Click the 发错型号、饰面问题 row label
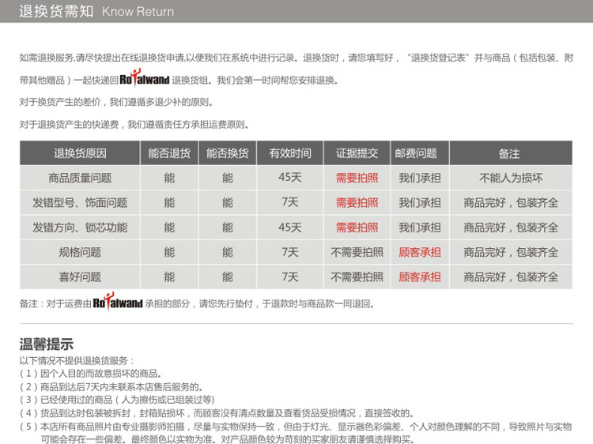Image resolution: width=593 pixels, height=444 pixels. (x=80, y=202)
